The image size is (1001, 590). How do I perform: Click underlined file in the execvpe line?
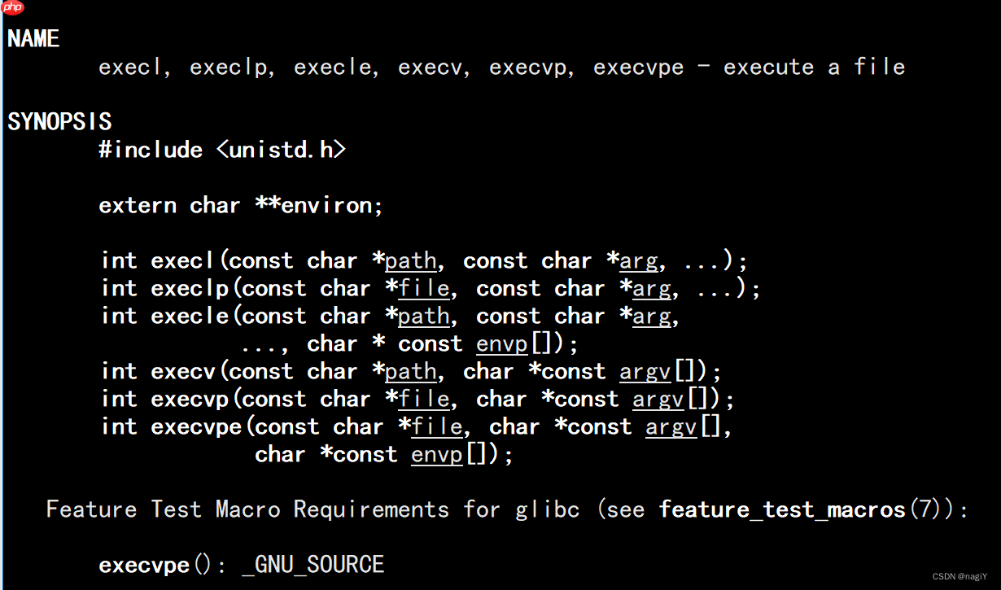(x=437, y=427)
